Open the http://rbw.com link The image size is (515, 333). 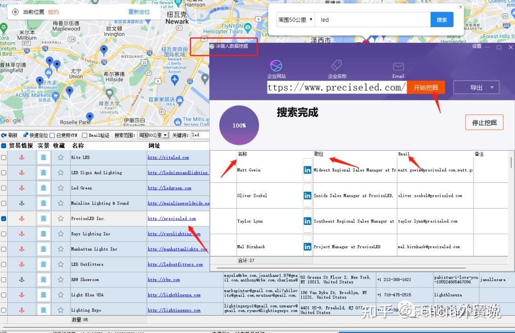(x=164, y=280)
